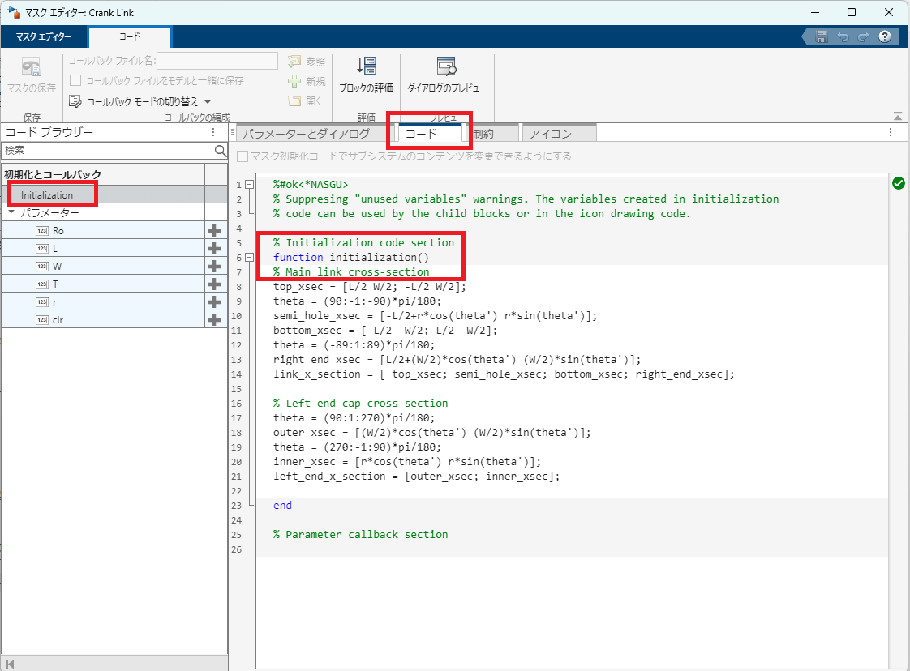The image size is (910, 671).
Task: Click 'inner_xsec =' code line
Action: pyautogui.click(x=407, y=462)
